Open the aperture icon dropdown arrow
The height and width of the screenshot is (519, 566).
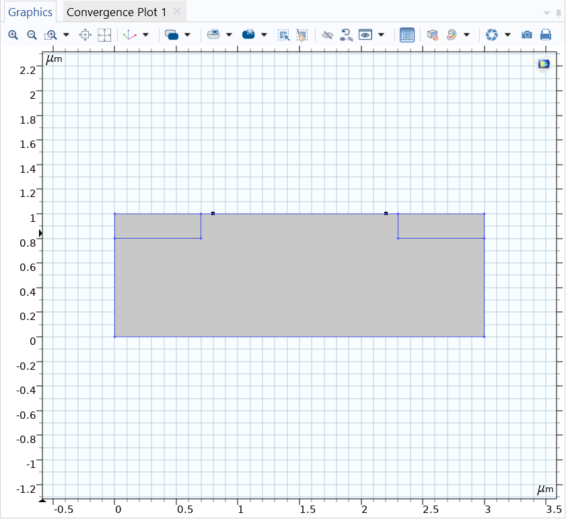tap(508, 35)
